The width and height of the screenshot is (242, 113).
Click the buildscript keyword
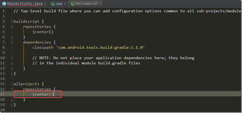[x=26, y=21]
